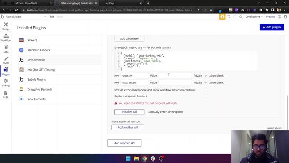The height and width of the screenshot is (163, 289).
Task: Open the Edit menu
Action: (52, 17)
